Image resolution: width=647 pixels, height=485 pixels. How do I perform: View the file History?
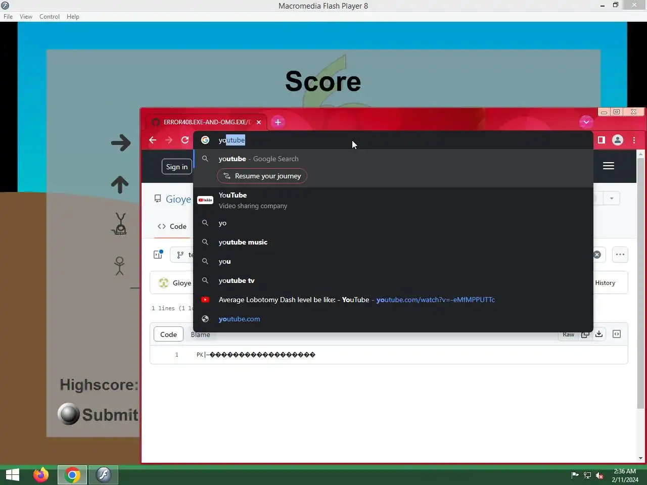tap(605, 283)
